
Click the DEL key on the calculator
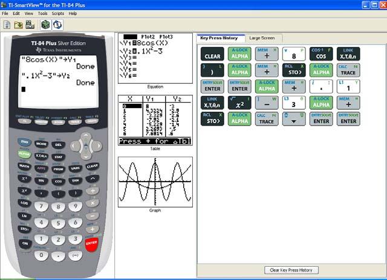pyautogui.click(x=58, y=145)
